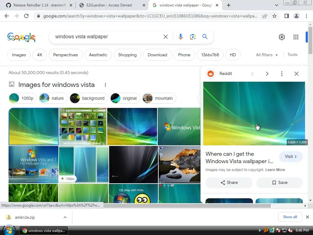The image size is (313, 235).
Task: Open the Windows Start orb
Action: 9,230
